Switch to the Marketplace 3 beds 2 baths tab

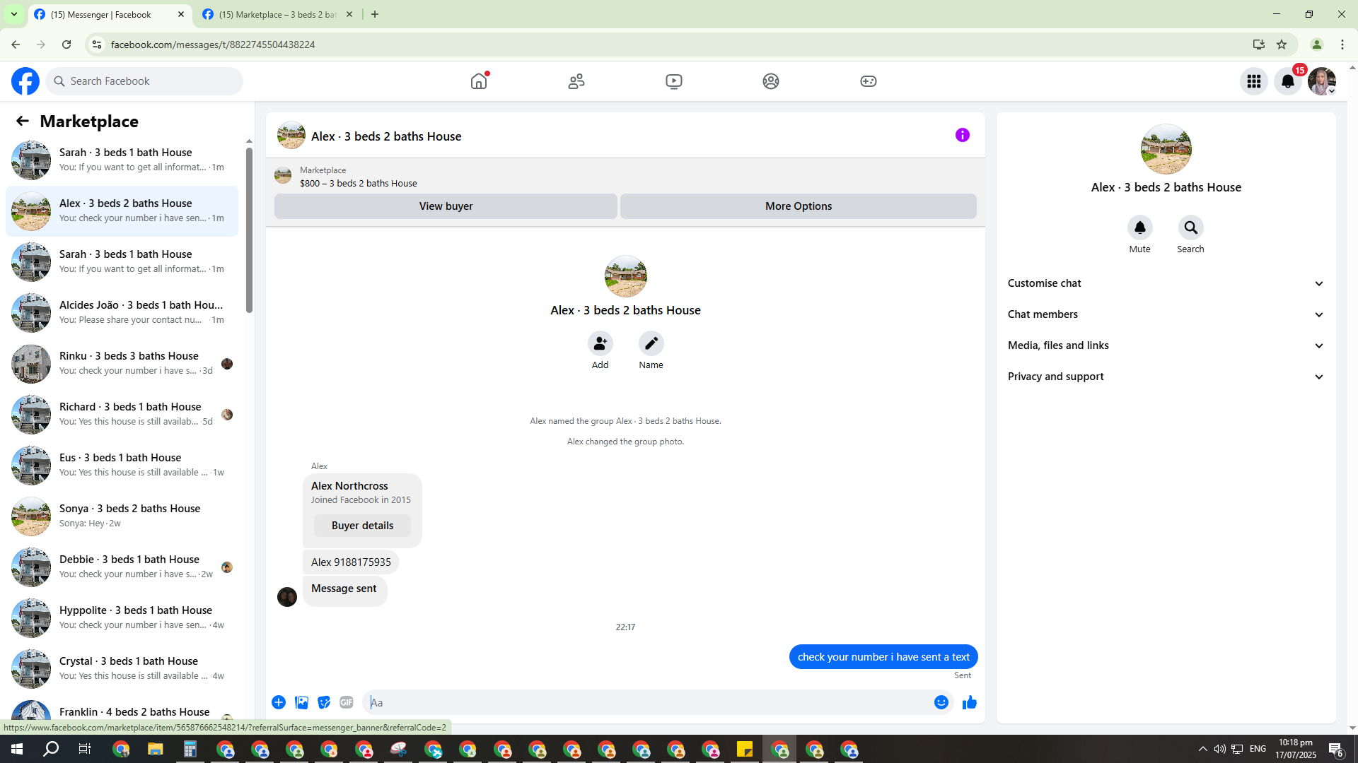pos(277,14)
